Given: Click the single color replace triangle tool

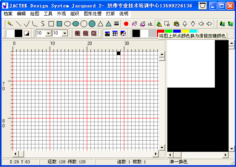Looking at the screenshot, I should (159, 24).
